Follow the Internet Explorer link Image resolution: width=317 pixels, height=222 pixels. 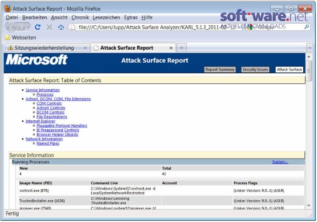point(40,121)
